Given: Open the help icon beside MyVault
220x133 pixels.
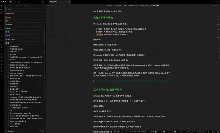Looking at the screenshot, I should click(x=40, y=131).
